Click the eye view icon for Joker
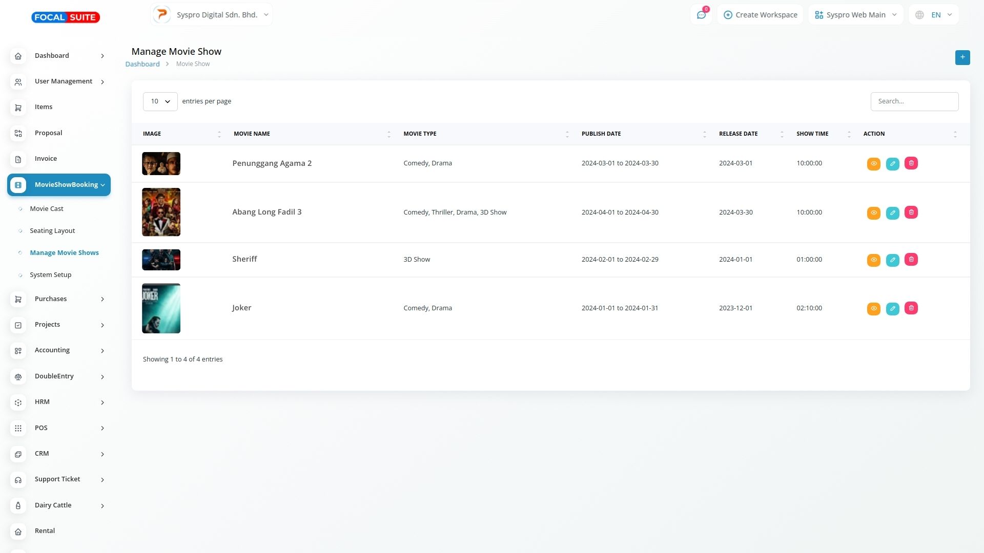 873,309
